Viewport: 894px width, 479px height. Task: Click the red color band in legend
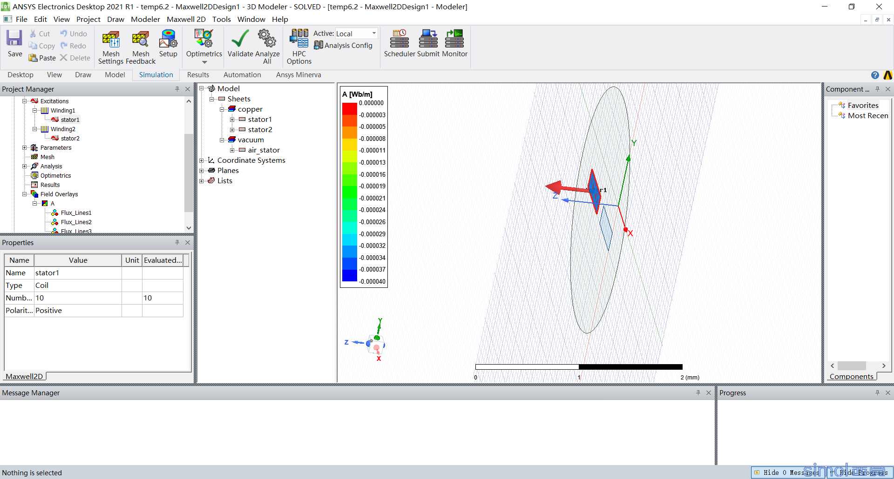tap(350, 109)
